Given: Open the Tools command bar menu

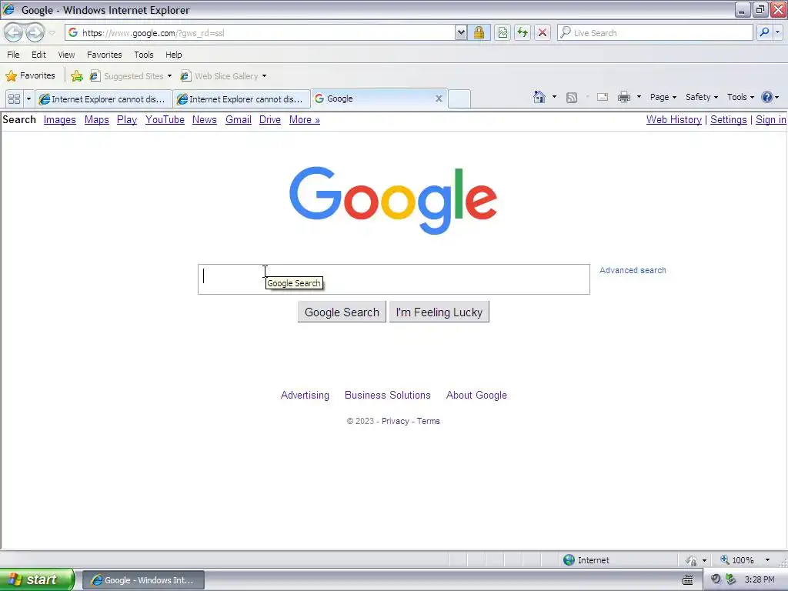Looking at the screenshot, I should coord(740,97).
